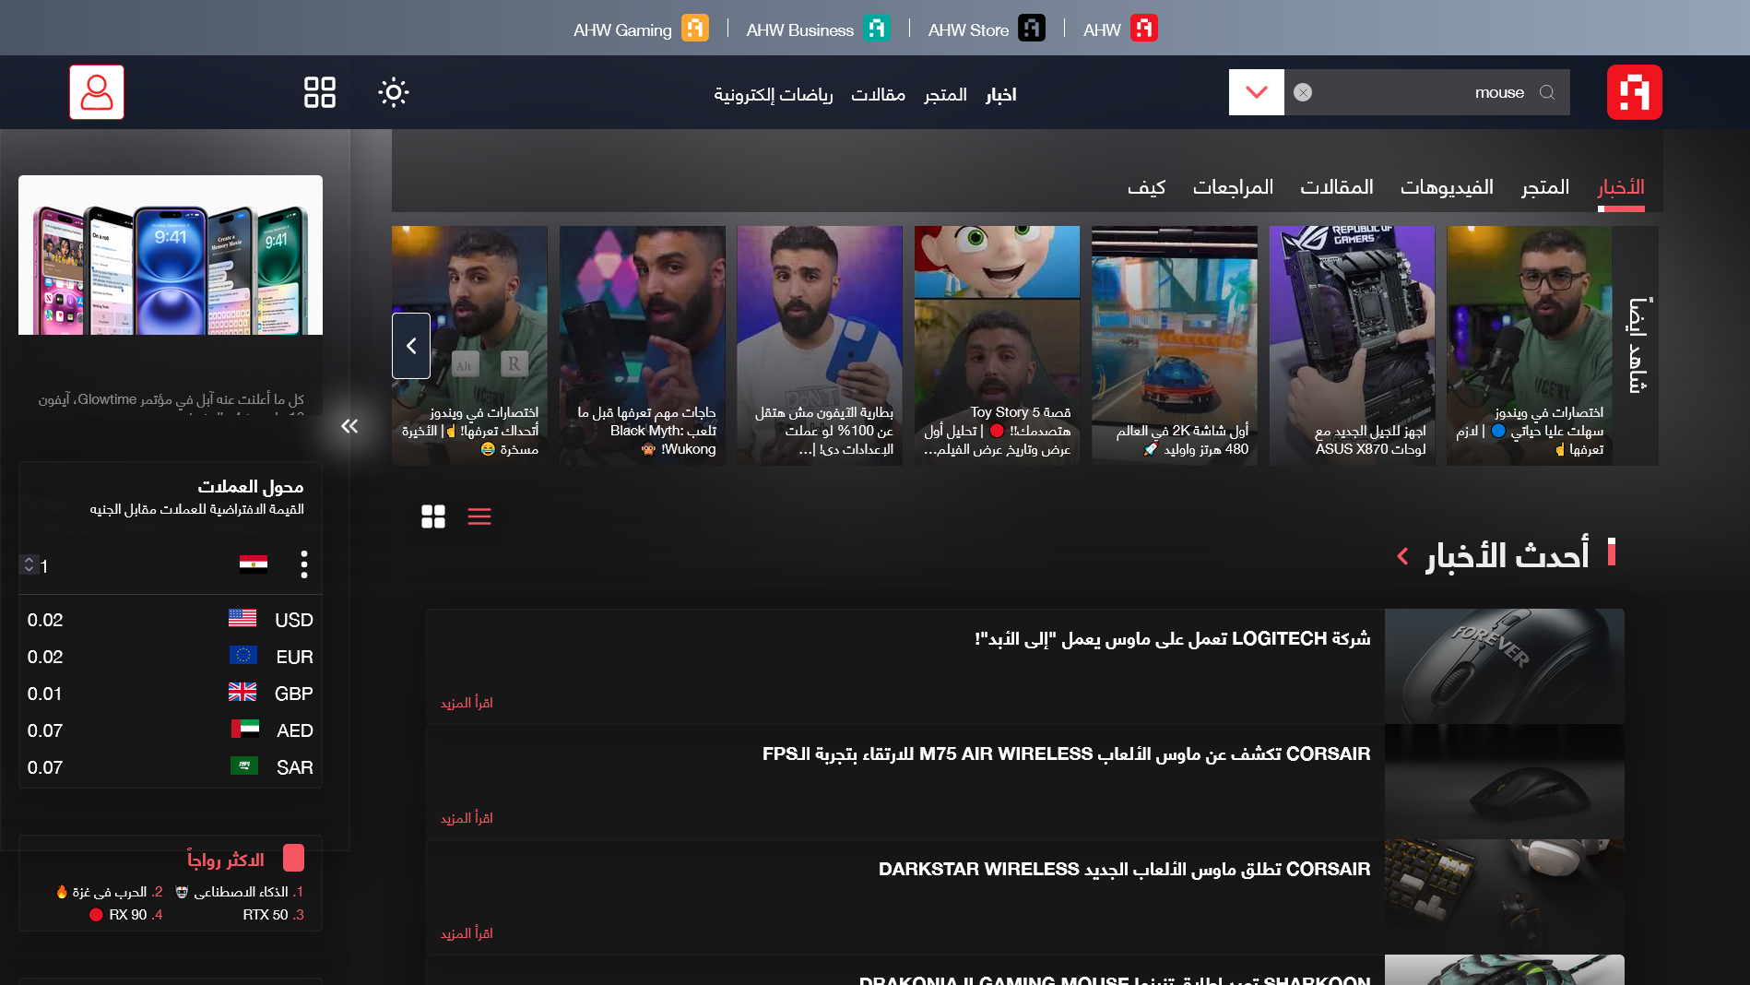1750x985 pixels.
Task: Select the كيف tab
Action: [1146, 187]
